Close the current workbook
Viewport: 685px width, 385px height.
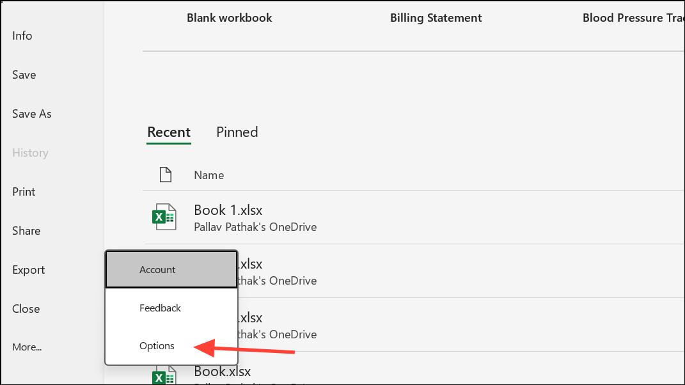coord(26,308)
